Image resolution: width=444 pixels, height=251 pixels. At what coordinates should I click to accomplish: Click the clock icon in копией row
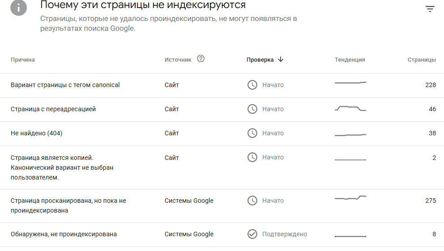(x=252, y=157)
